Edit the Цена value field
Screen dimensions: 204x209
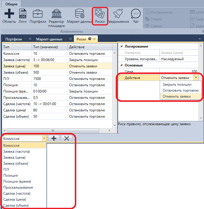(179, 71)
